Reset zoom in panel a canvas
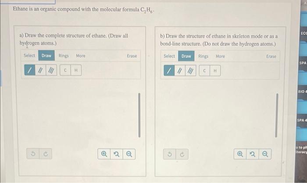Image resolution: width=307 pixels, height=183 pixels. coord(117,154)
